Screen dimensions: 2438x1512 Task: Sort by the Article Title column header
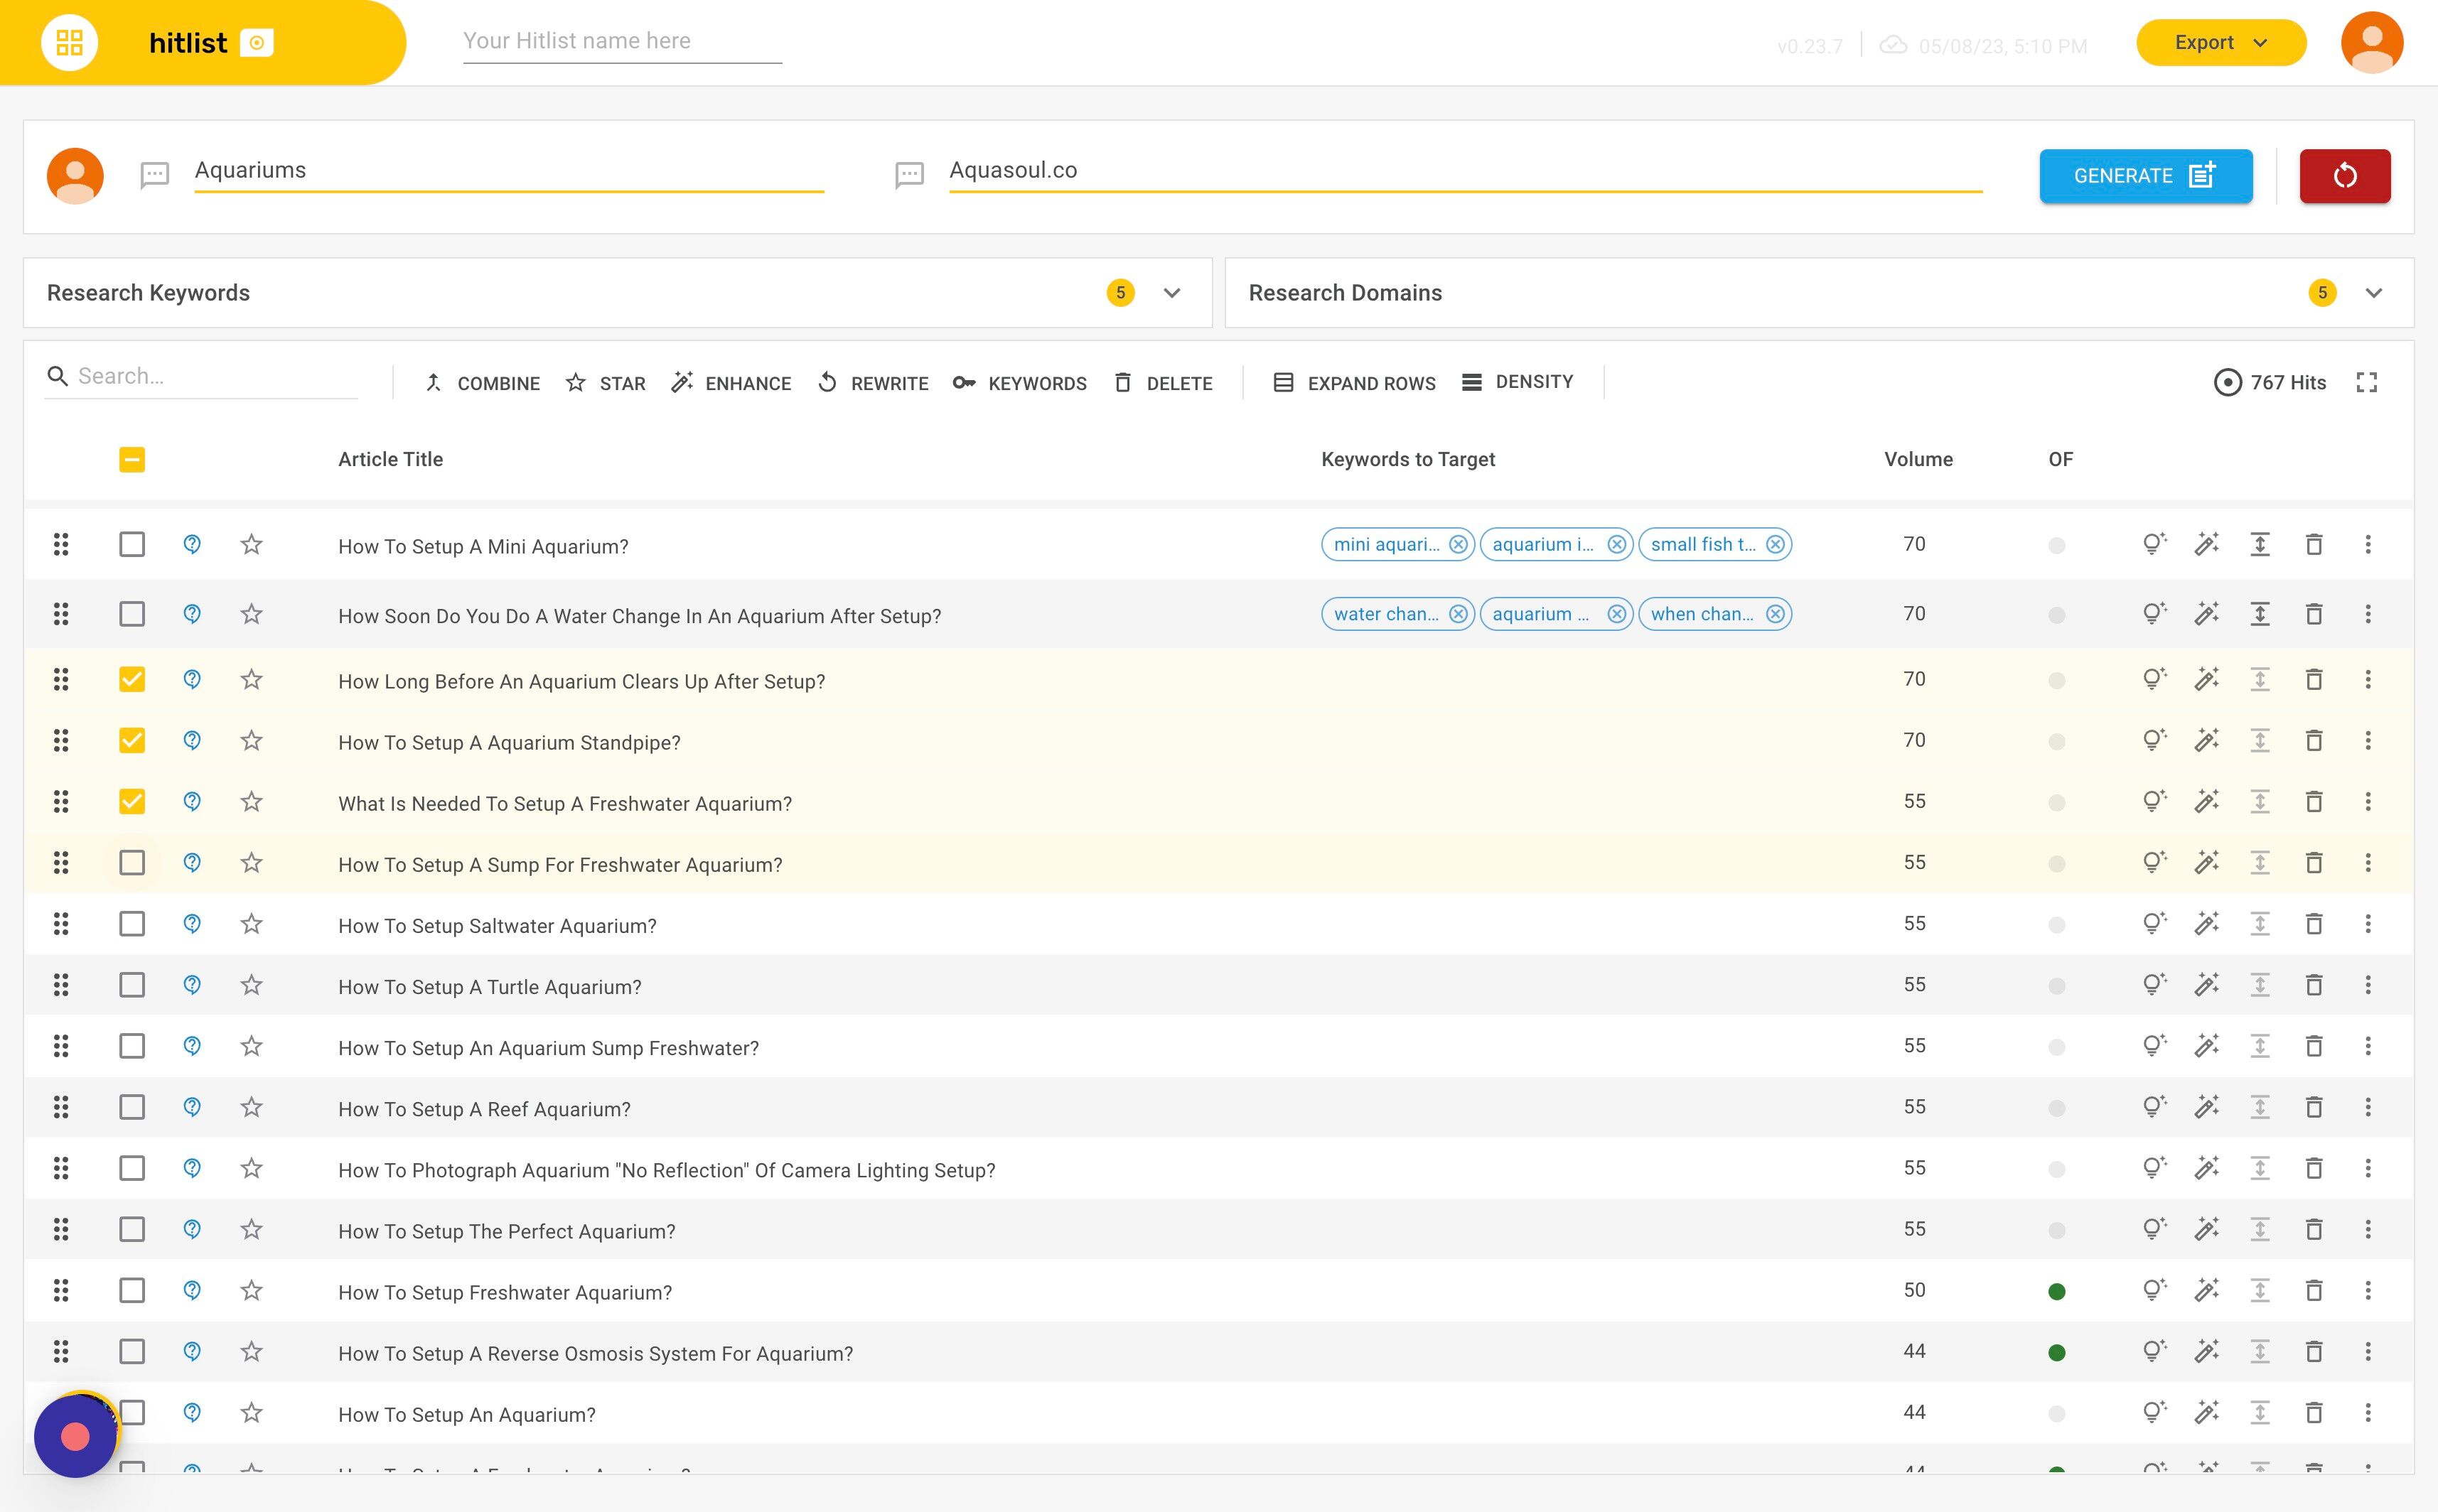point(390,459)
